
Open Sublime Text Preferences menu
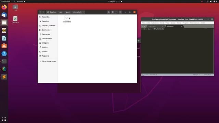[x=195, y=23]
